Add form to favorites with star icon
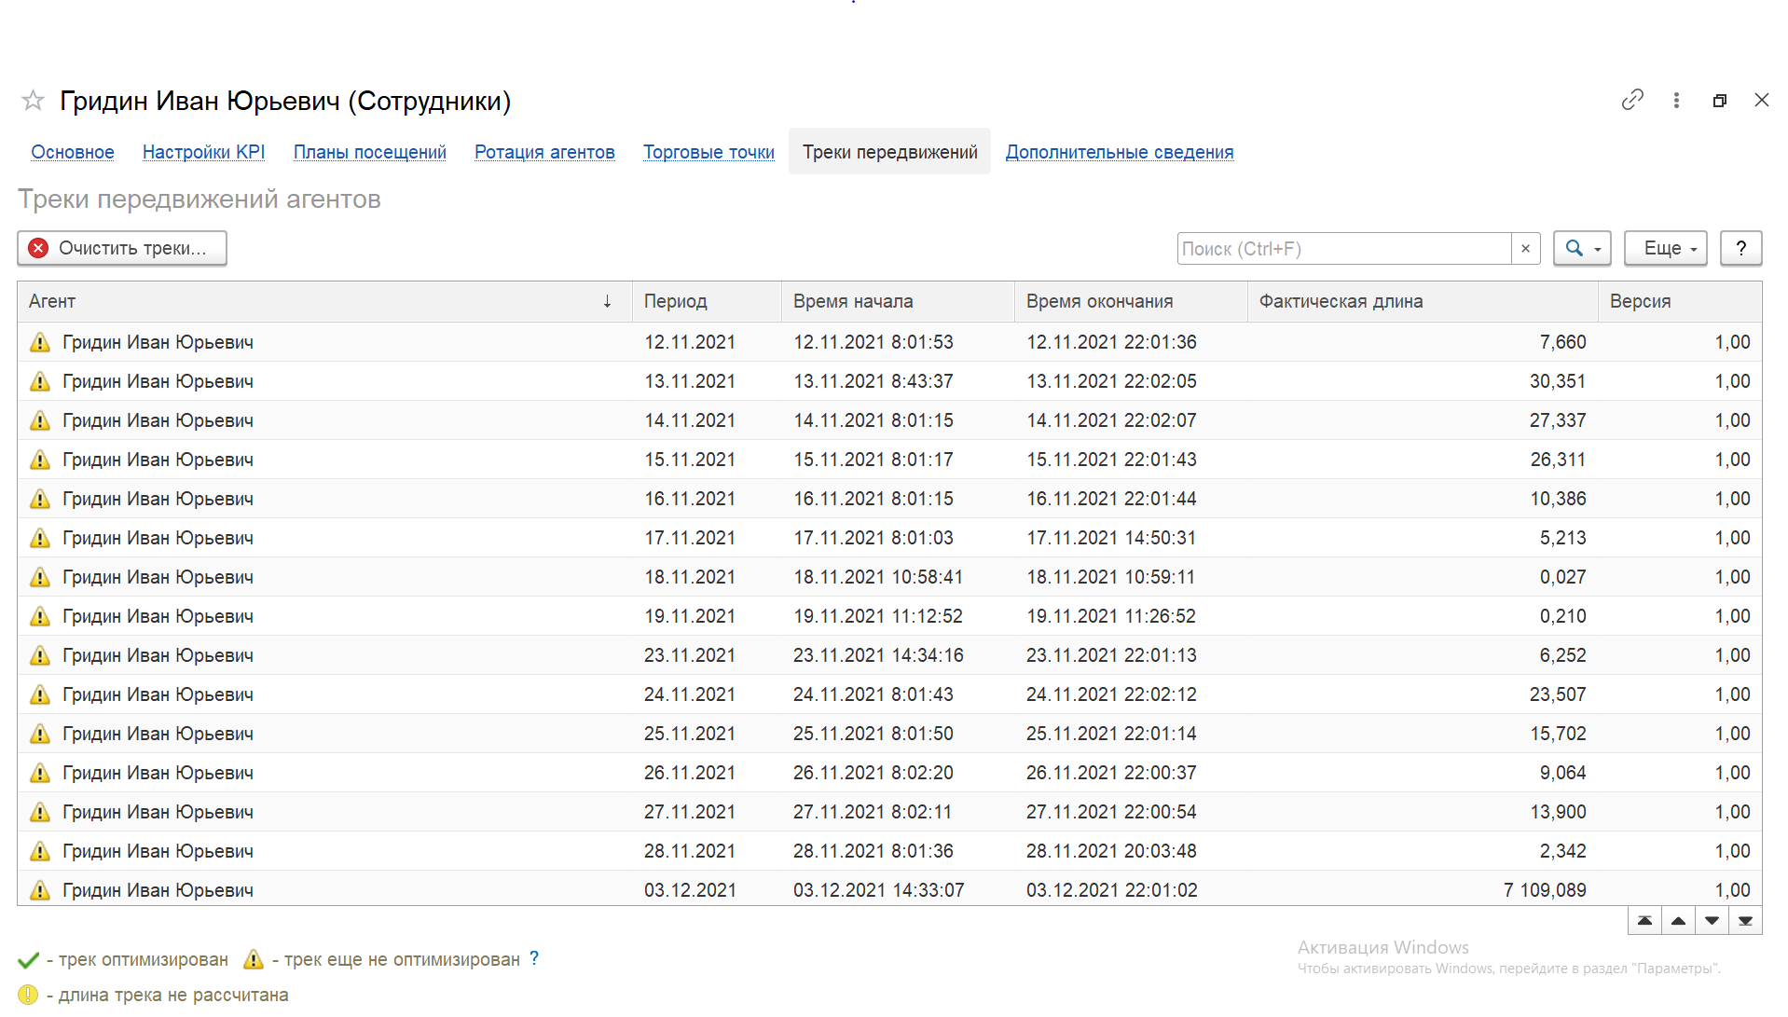The height and width of the screenshot is (1017, 1788). (x=34, y=101)
